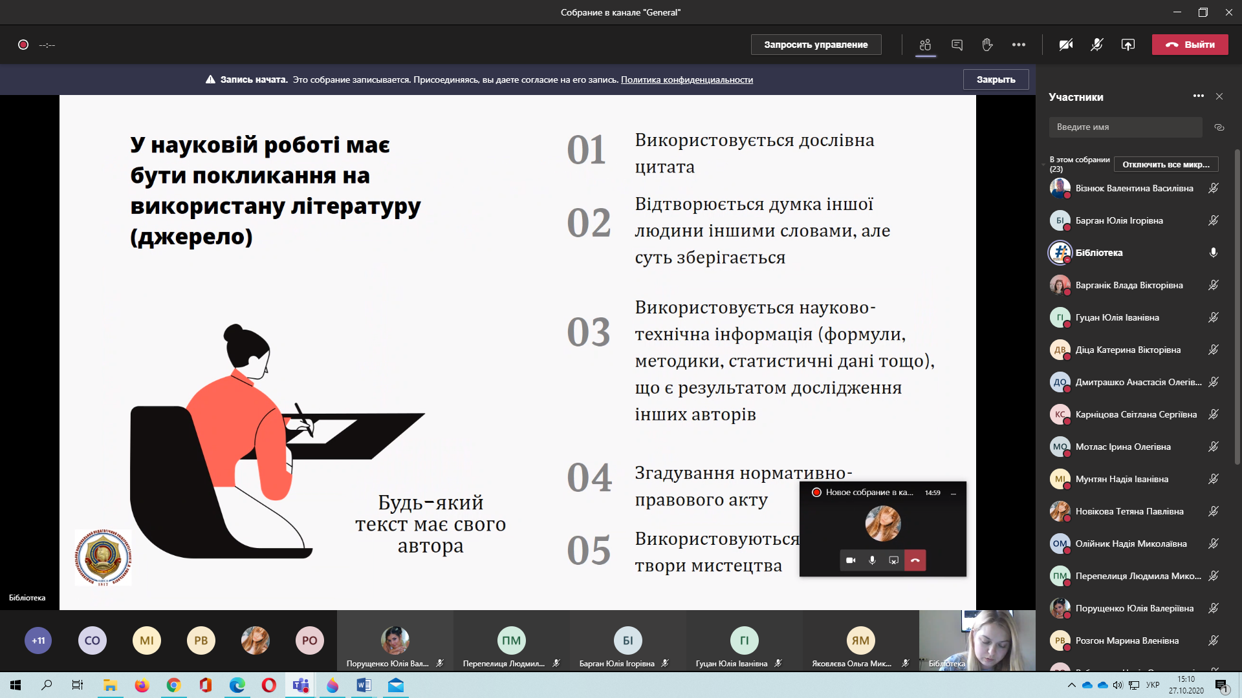Open 'Политика конфиденциальности' link
1242x698 pixels.
[686, 79]
